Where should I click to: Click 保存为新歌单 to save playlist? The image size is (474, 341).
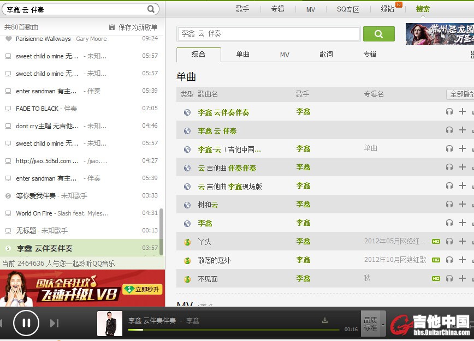click(134, 27)
